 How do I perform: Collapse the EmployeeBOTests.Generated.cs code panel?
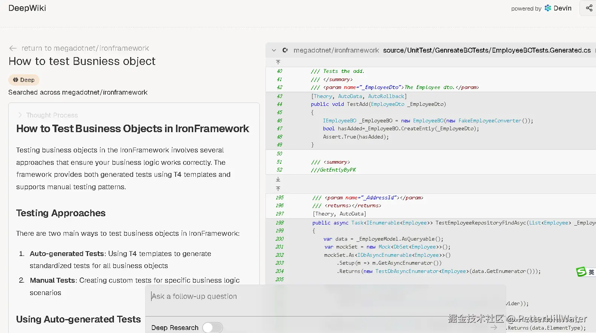pos(274,50)
